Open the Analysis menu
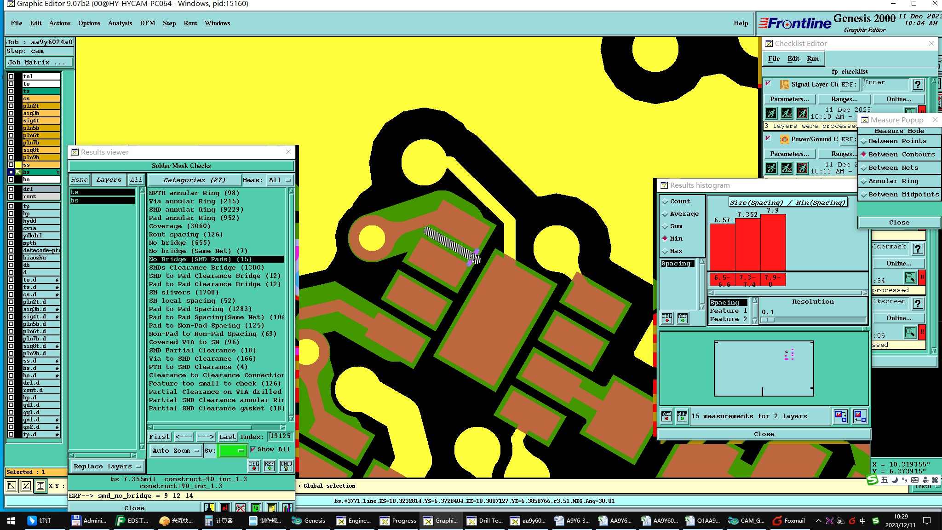The image size is (942, 530). pyautogui.click(x=120, y=23)
